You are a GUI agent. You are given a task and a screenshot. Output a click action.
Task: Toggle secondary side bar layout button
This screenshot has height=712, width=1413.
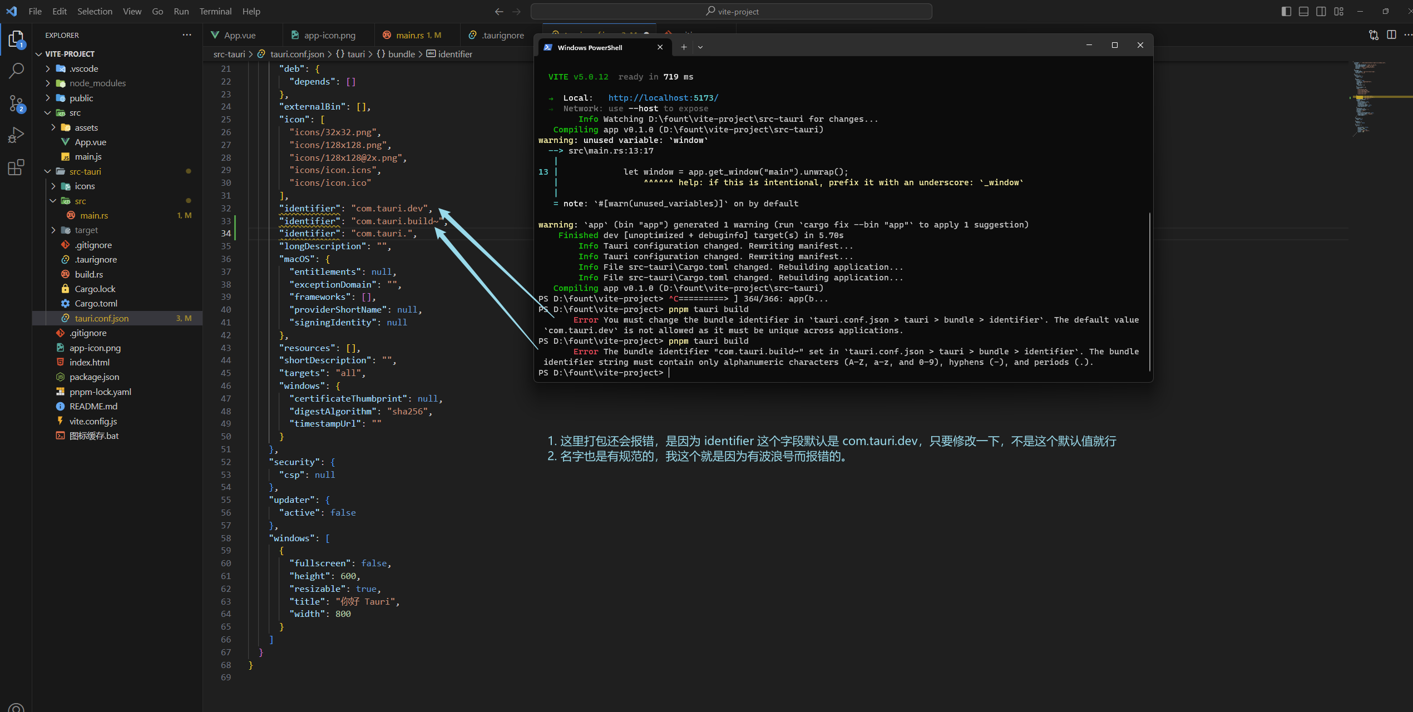(x=1321, y=11)
